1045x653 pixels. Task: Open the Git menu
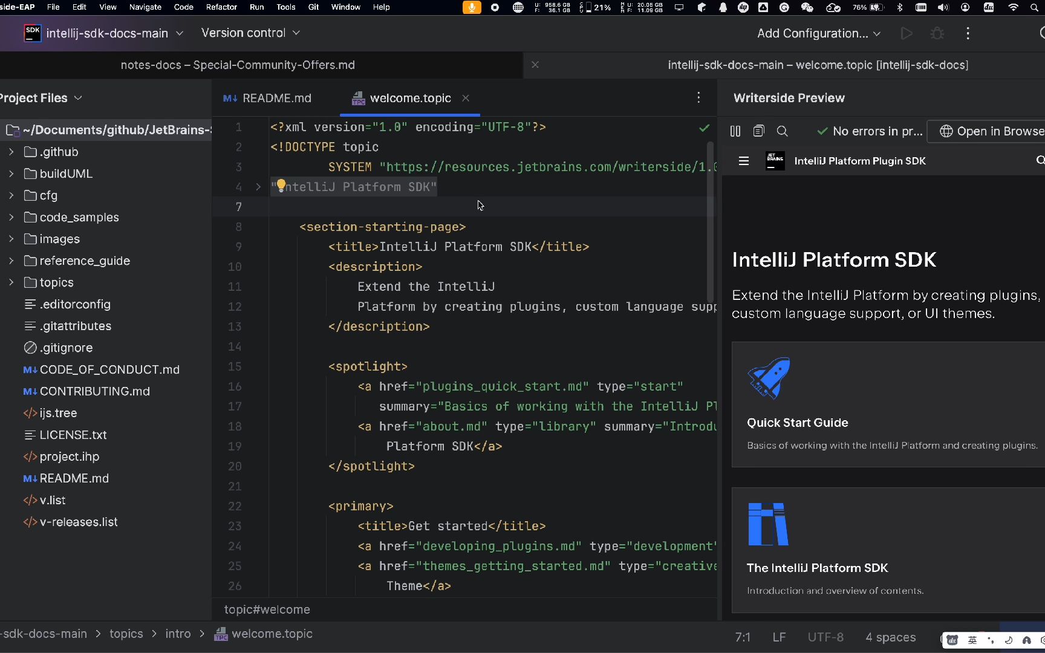pos(313,7)
